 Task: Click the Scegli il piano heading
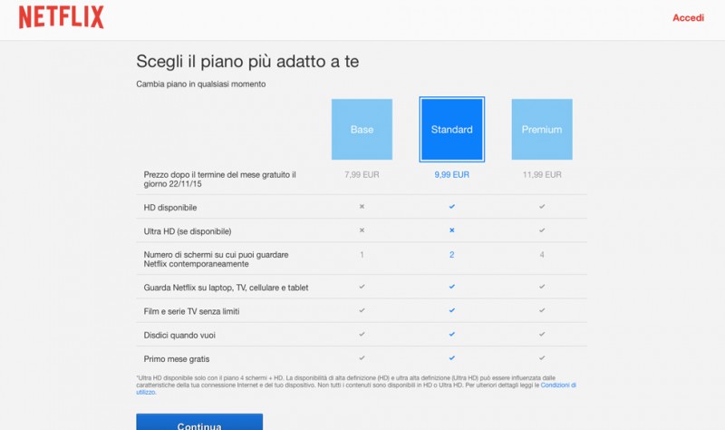tap(247, 62)
